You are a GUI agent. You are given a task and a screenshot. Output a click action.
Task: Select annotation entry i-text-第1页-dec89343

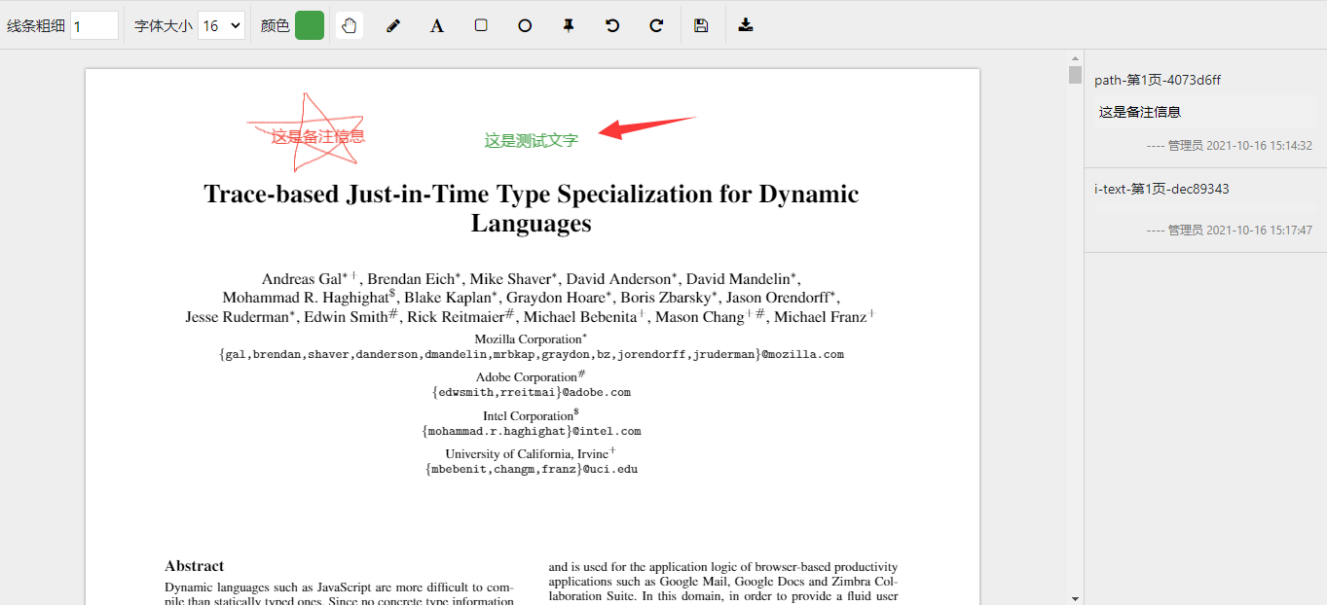click(1161, 189)
